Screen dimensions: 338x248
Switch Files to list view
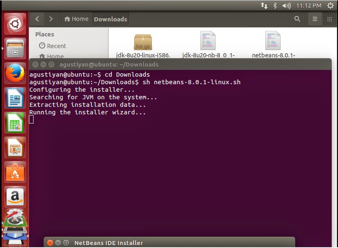pyautogui.click(x=315, y=19)
